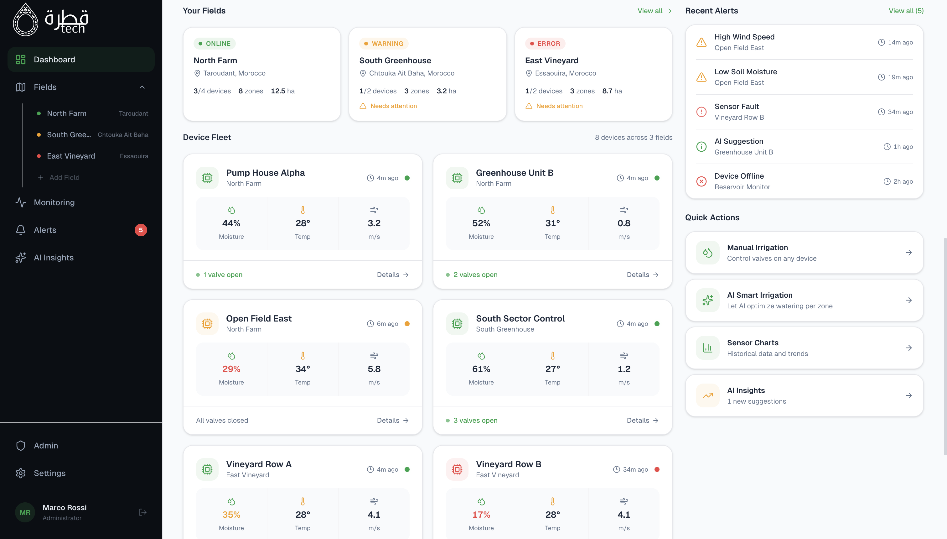The width and height of the screenshot is (947, 539).
Task: Collapse the Fields section chevron
Action: 142,87
